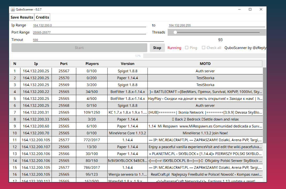Click the scan progress bar at 52%
The height and width of the screenshot is (189, 286).
[x=138, y=56]
